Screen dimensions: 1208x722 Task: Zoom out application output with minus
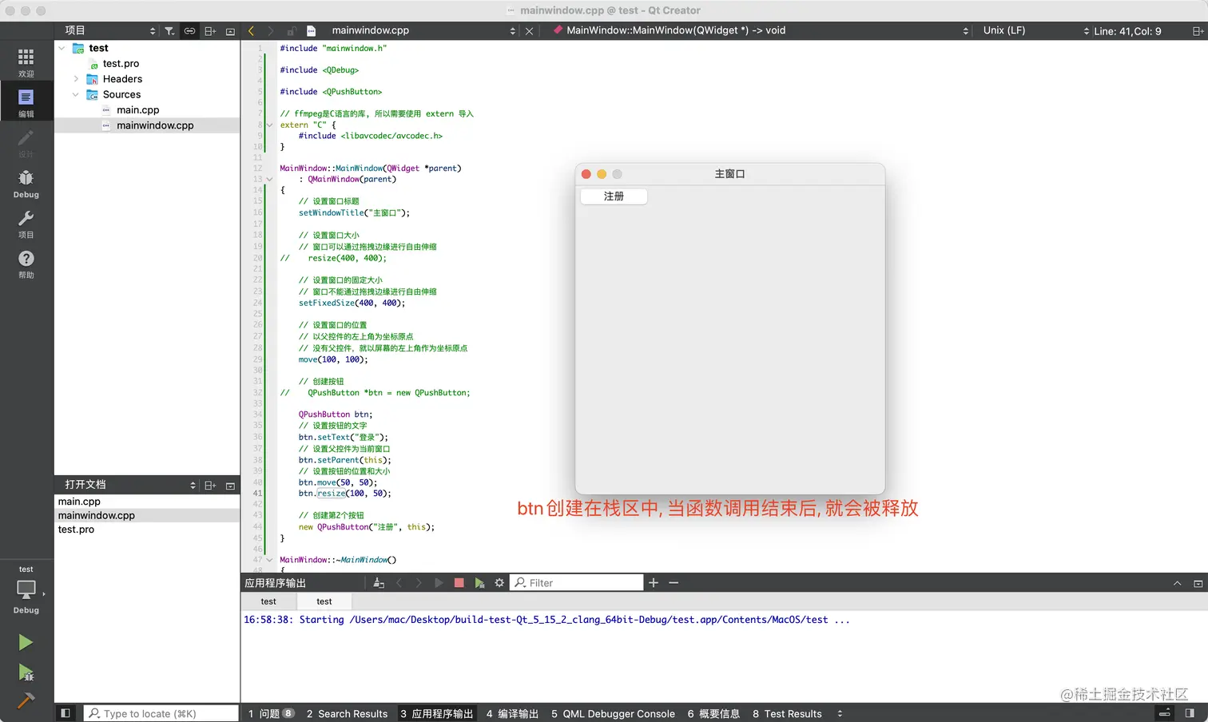click(674, 583)
